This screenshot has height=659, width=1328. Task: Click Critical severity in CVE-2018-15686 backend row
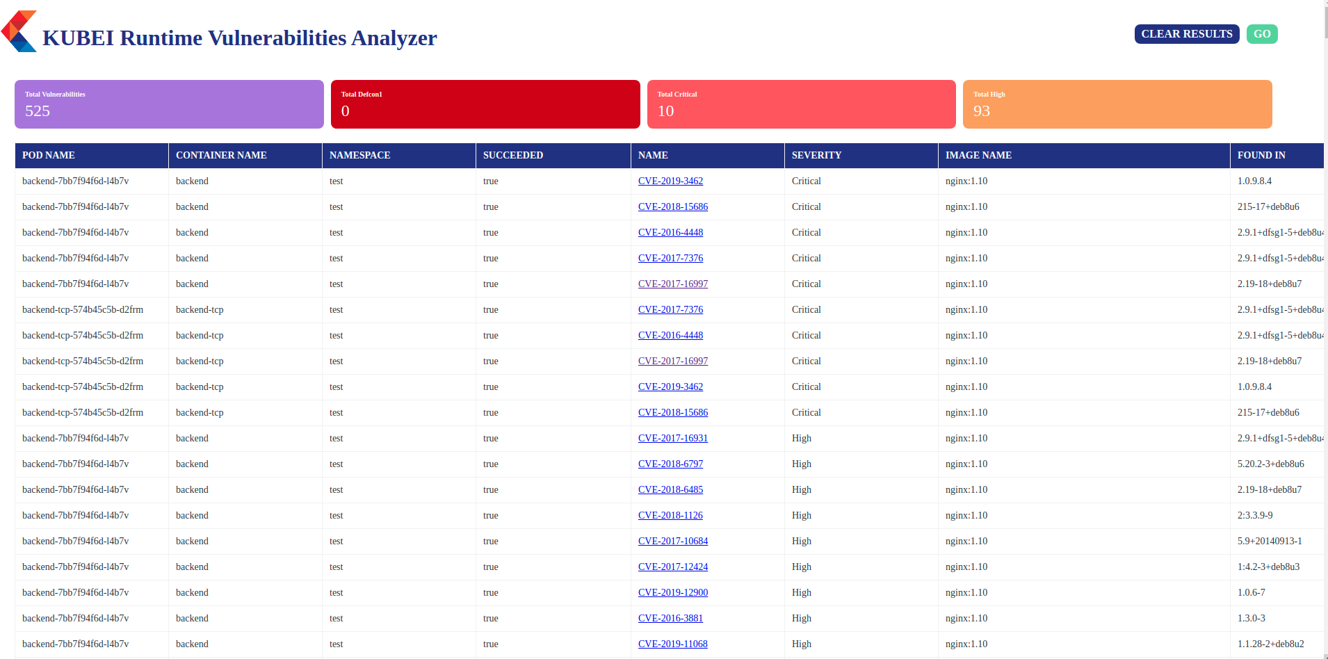(x=806, y=206)
